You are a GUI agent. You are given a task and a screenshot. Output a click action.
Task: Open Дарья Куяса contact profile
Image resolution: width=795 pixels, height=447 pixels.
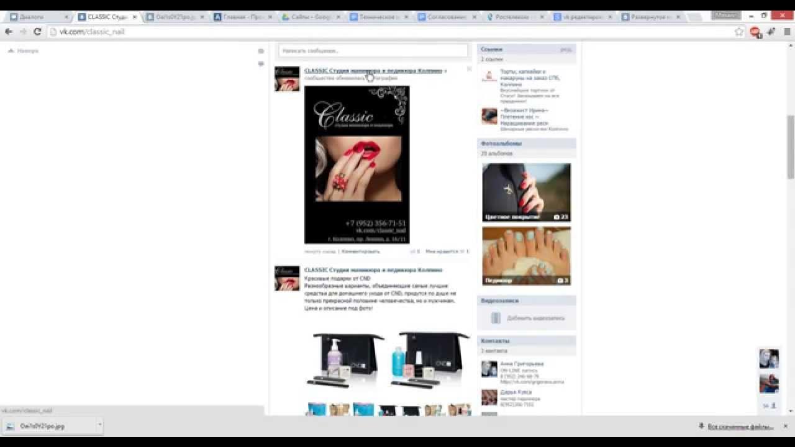(517, 392)
